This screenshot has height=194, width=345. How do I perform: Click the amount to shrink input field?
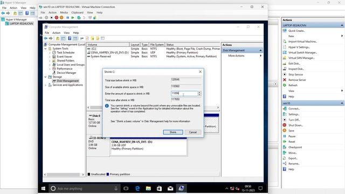184,93
